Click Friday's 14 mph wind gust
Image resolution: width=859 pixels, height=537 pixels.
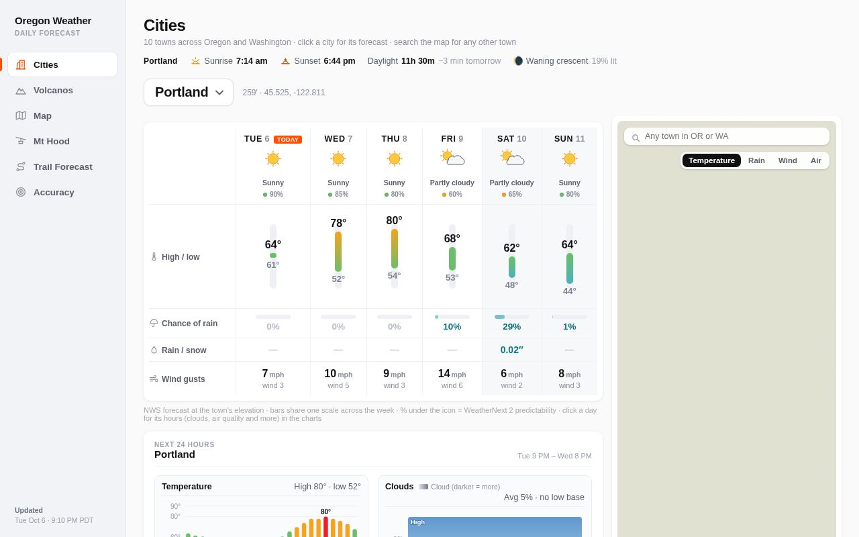coord(453,374)
